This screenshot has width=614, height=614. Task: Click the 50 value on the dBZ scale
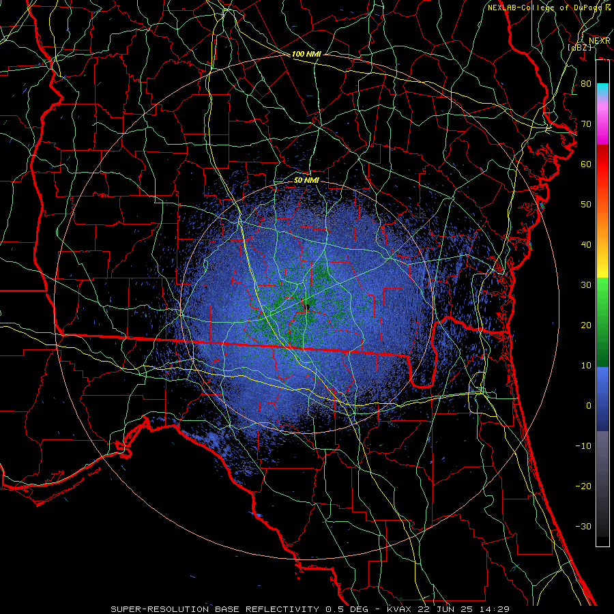coord(586,205)
